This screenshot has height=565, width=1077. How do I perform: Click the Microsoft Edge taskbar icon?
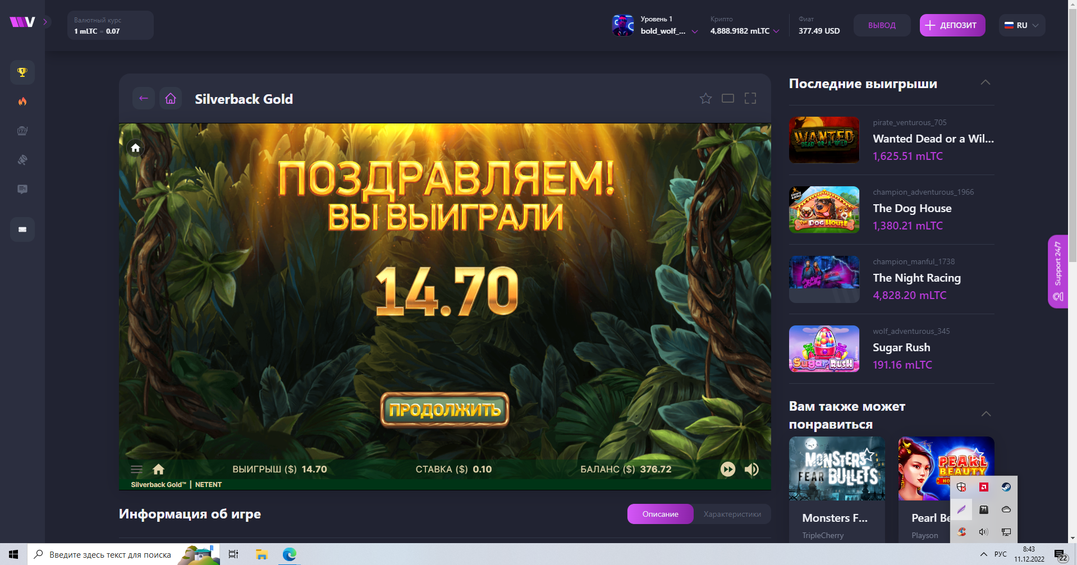click(x=290, y=554)
